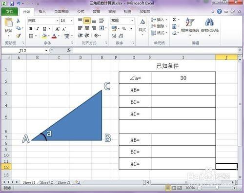Click the Cut scissors icon
Viewport: 244px width, 193px height.
tap(18, 21)
